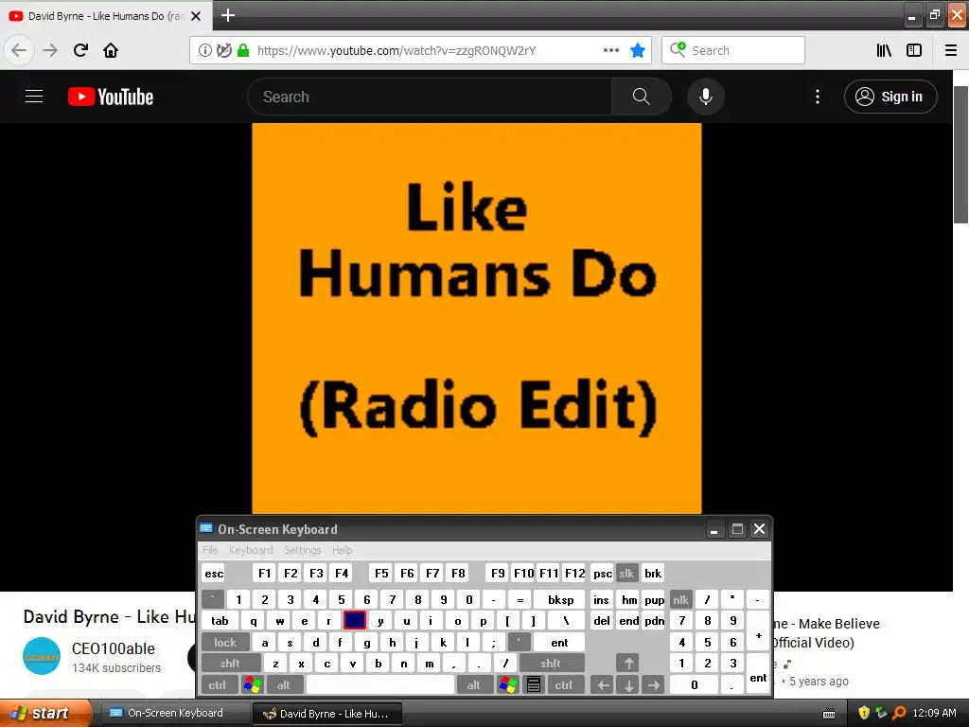Viewport: 969px width, 727px height.
Task: Switch to David Byrne taskbar button
Action: (x=327, y=714)
